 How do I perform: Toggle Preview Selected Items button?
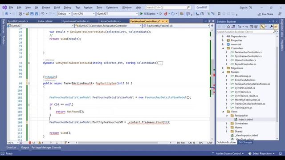[x=276, y=27]
